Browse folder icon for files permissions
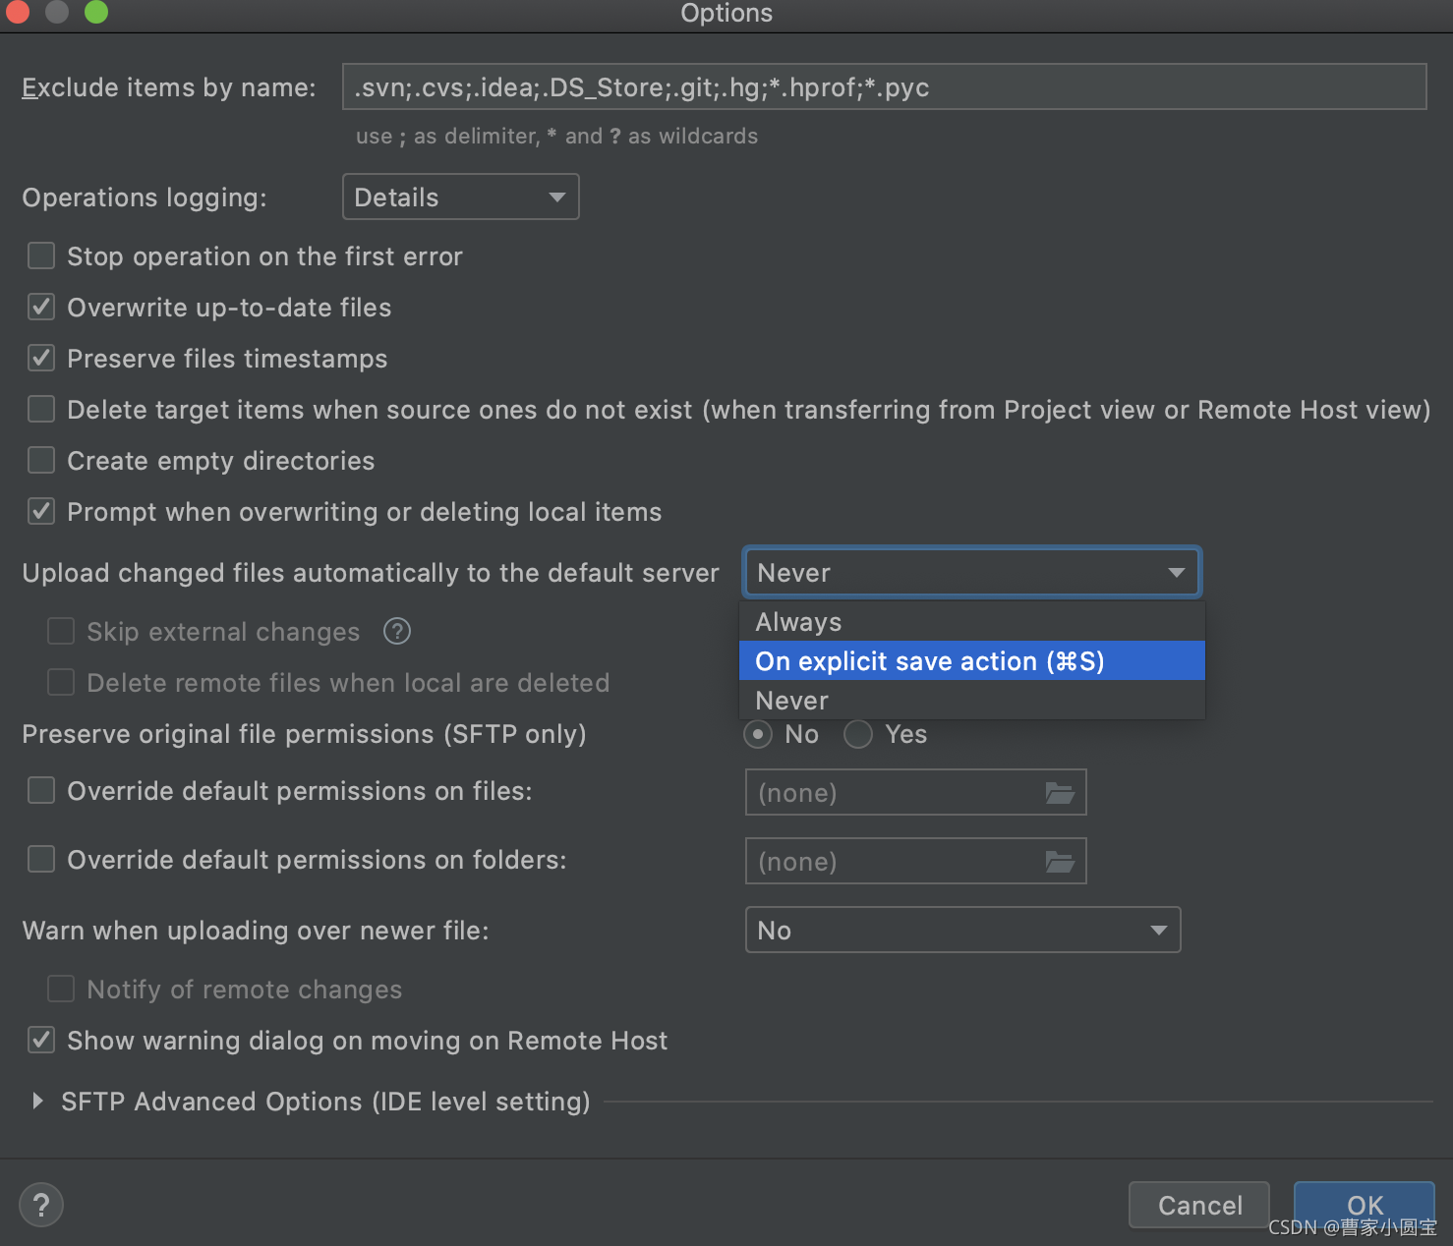 click(x=1060, y=792)
